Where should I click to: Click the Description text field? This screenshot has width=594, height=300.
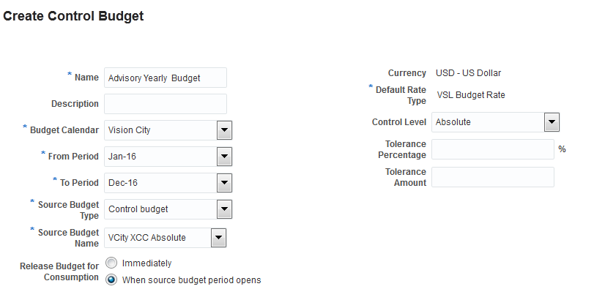click(x=166, y=104)
